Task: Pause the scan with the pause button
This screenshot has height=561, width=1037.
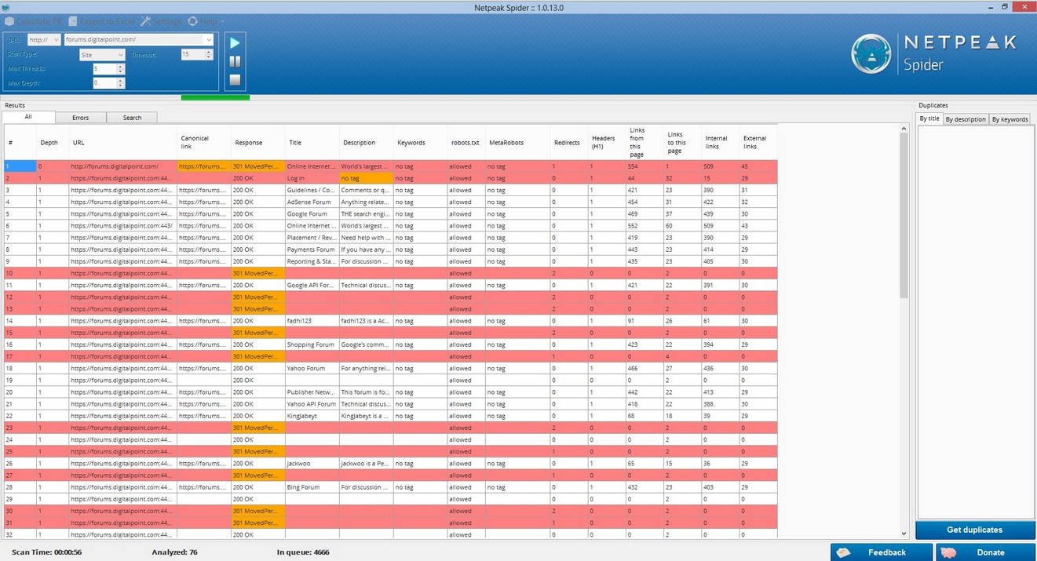Action: [235, 61]
